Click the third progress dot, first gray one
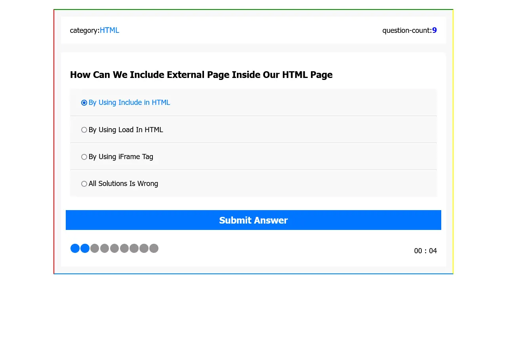This screenshot has width=507, height=351. [x=95, y=249]
